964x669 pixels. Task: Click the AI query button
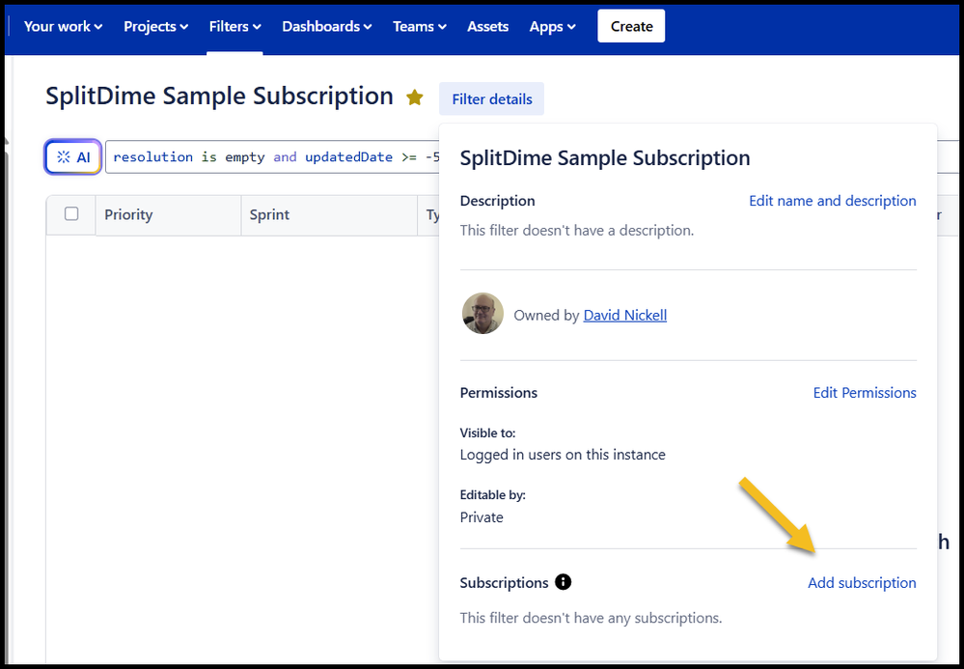73,157
